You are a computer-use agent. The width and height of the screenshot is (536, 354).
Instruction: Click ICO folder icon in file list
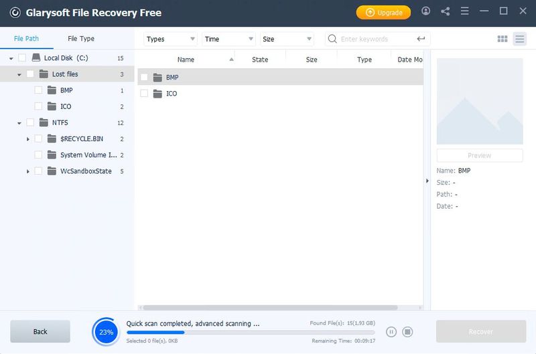[157, 94]
